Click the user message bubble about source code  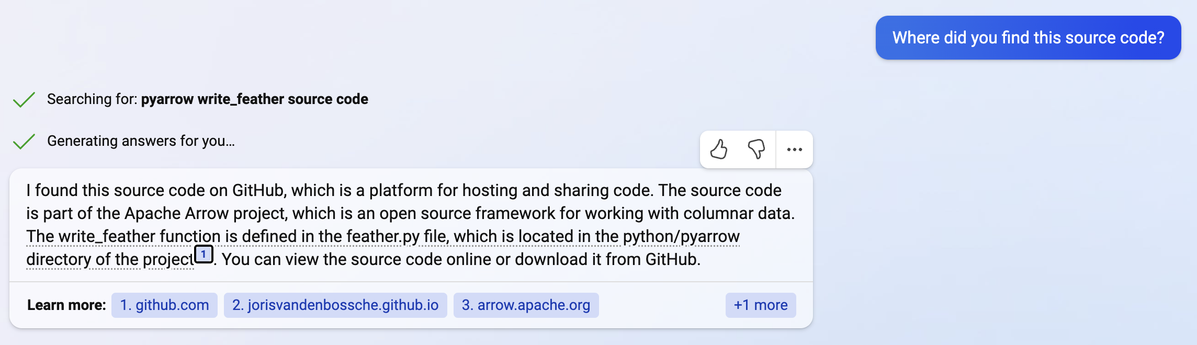point(1028,38)
